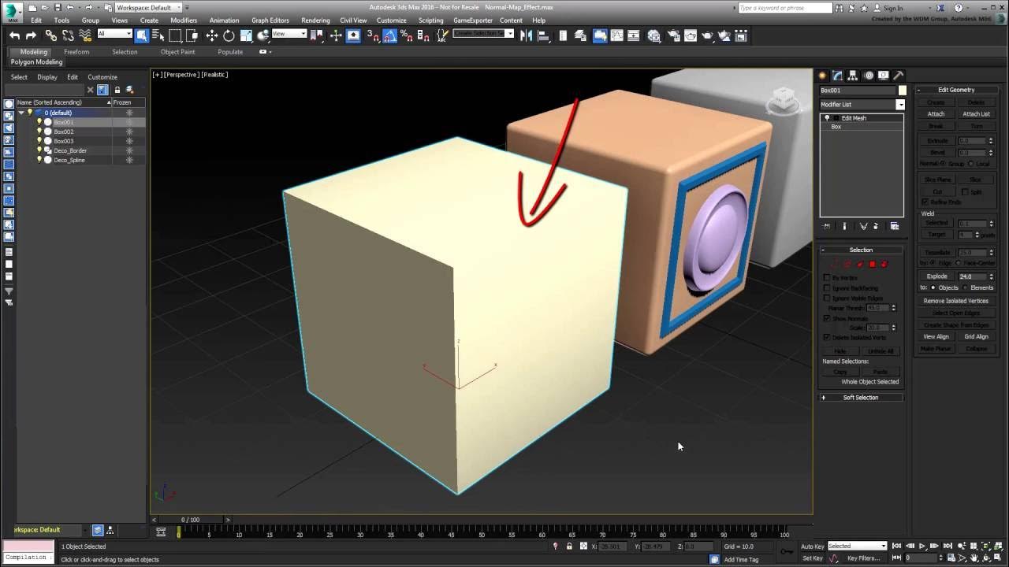Click the Grid Align button
Viewport: 1009px width, 567px height.
pyautogui.click(x=976, y=336)
